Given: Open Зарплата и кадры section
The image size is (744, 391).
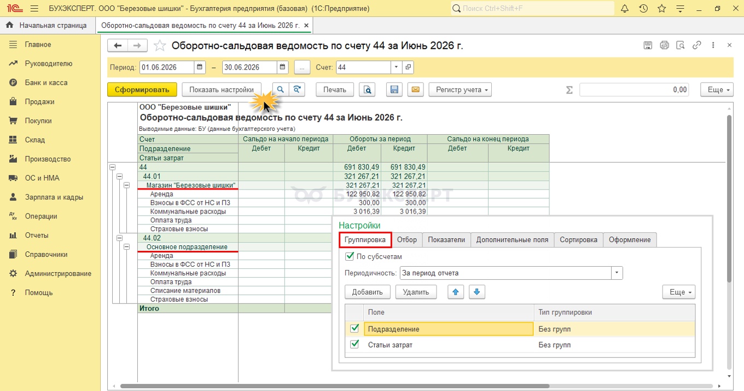Looking at the screenshot, I should 54,197.
